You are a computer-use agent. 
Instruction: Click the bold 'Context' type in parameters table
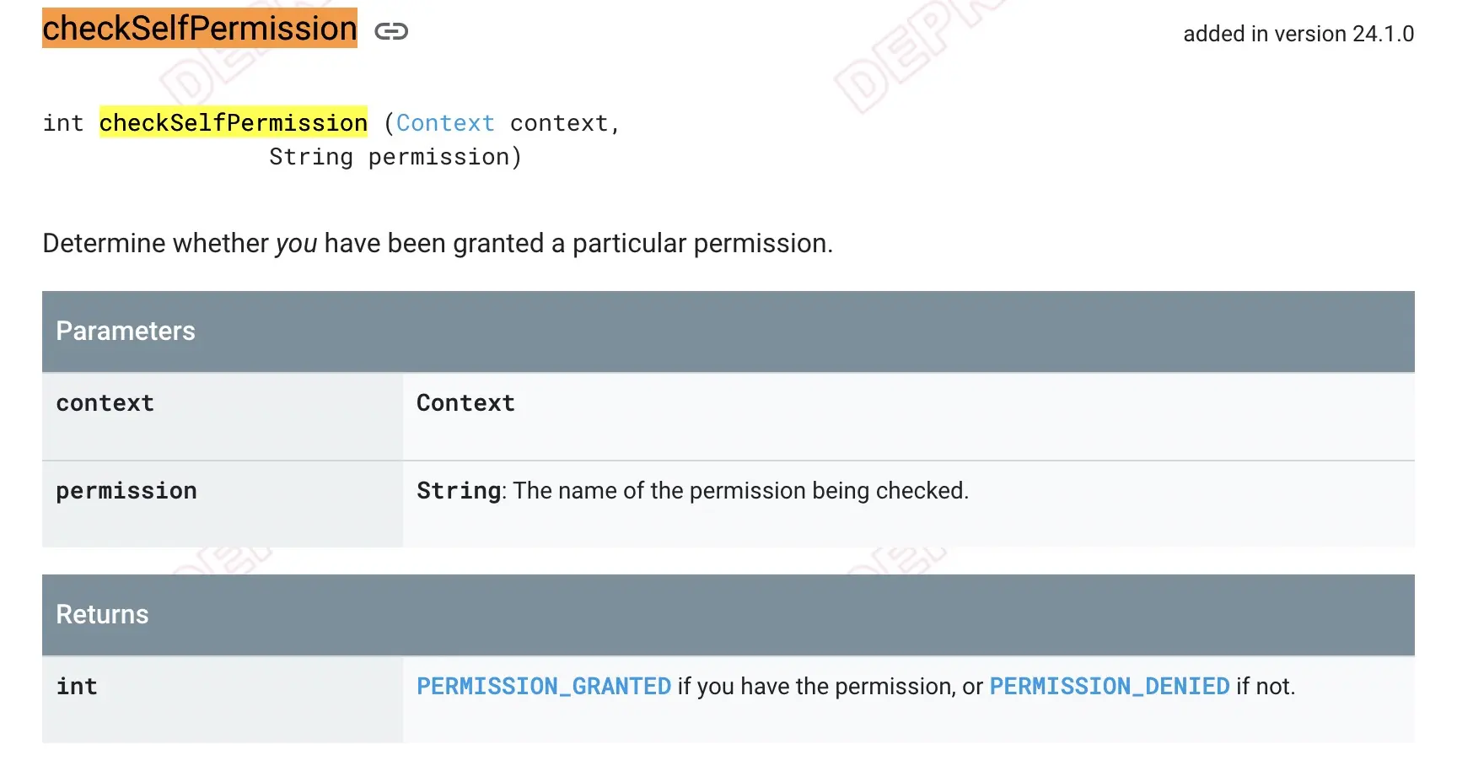465,403
